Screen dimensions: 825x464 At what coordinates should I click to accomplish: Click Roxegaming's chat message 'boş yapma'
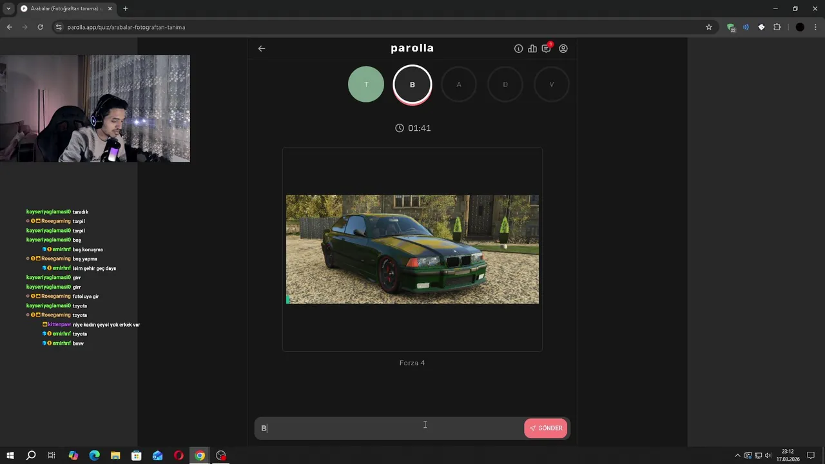[85, 259]
